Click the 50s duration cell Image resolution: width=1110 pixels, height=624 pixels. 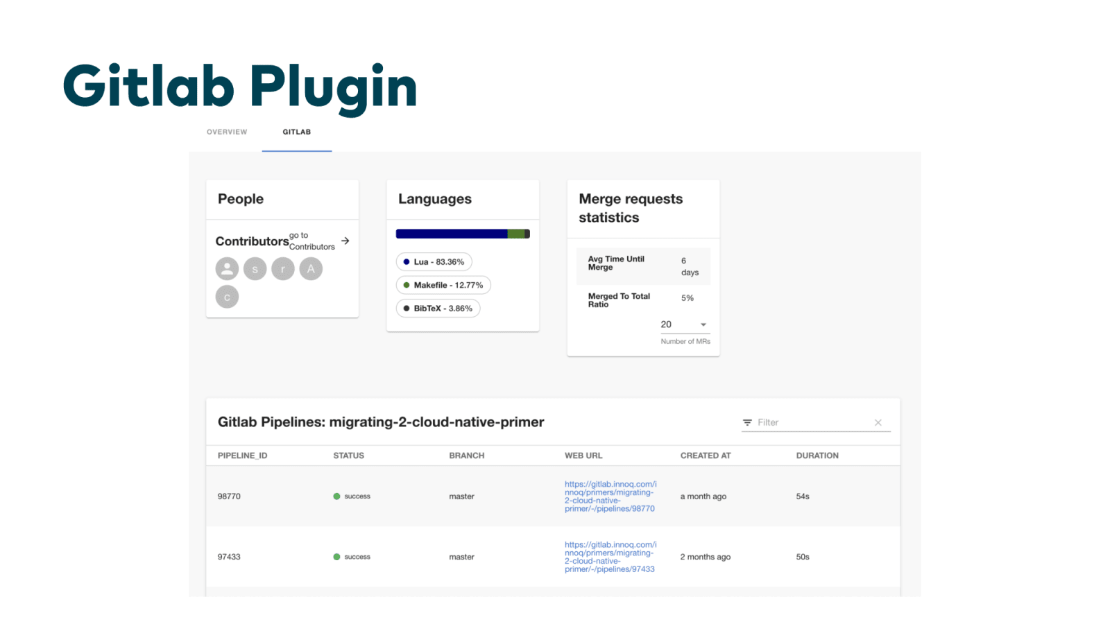click(x=803, y=557)
